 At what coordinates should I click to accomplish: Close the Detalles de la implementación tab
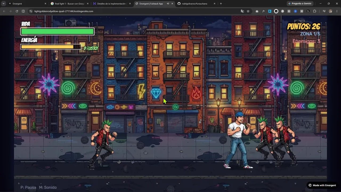[x=130, y=4]
